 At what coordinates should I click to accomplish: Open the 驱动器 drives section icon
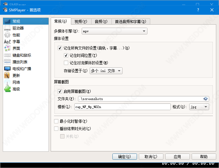tap(7, 28)
